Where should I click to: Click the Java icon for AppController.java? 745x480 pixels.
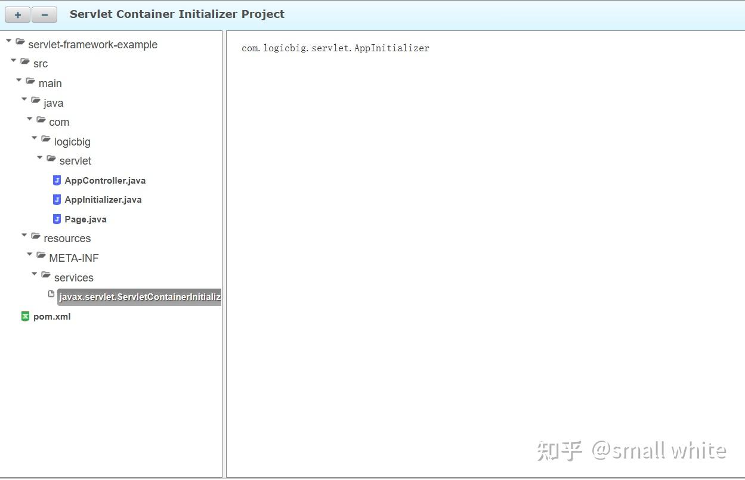point(56,180)
